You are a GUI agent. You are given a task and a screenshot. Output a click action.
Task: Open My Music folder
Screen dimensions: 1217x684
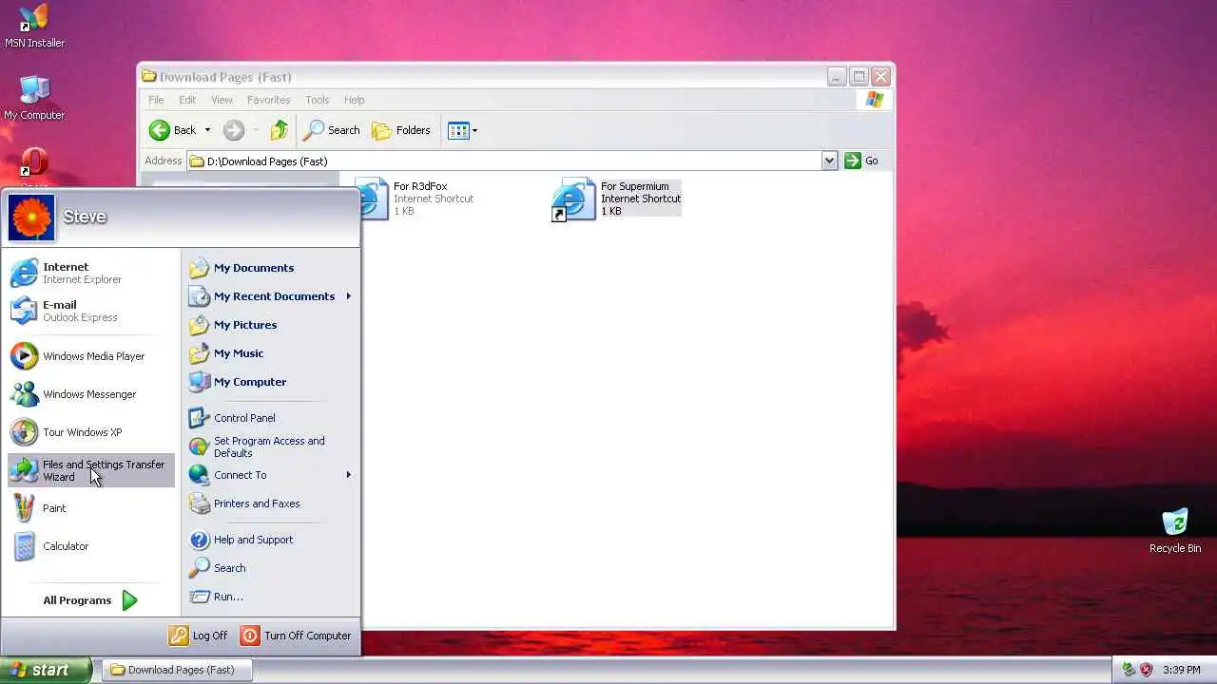pyautogui.click(x=270, y=353)
